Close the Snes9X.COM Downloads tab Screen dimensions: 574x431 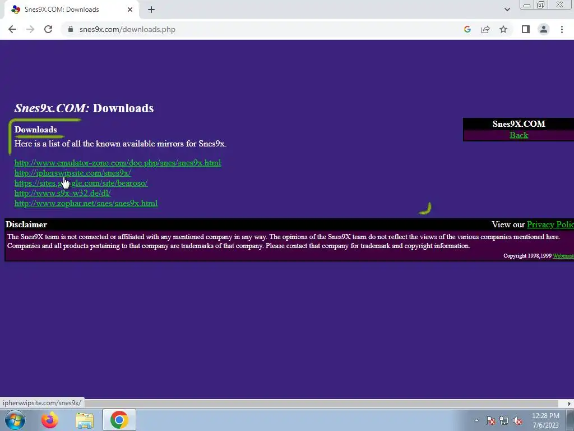pyautogui.click(x=130, y=10)
